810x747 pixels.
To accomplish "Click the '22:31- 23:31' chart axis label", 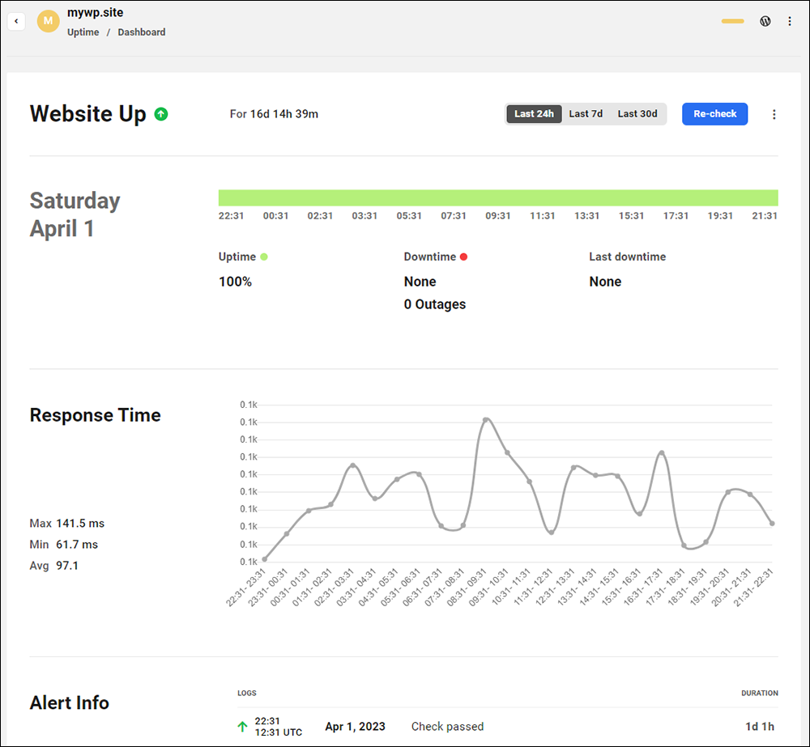I will [246, 588].
